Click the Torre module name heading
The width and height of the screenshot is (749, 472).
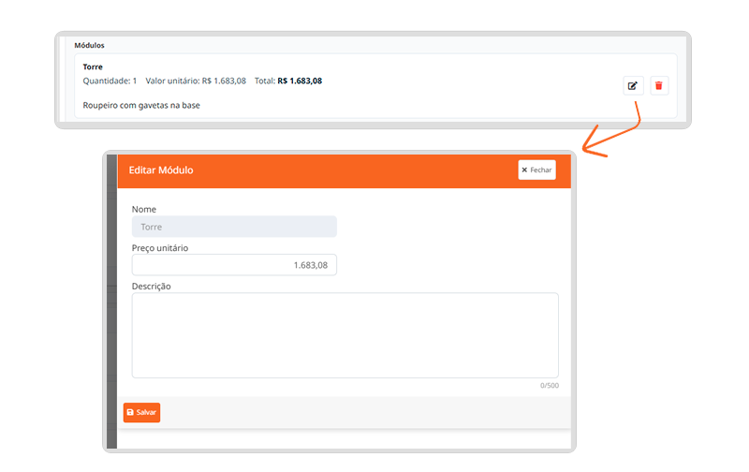(x=93, y=67)
